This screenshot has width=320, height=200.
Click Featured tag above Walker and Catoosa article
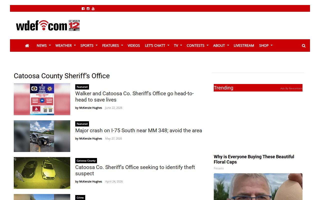tap(82, 87)
